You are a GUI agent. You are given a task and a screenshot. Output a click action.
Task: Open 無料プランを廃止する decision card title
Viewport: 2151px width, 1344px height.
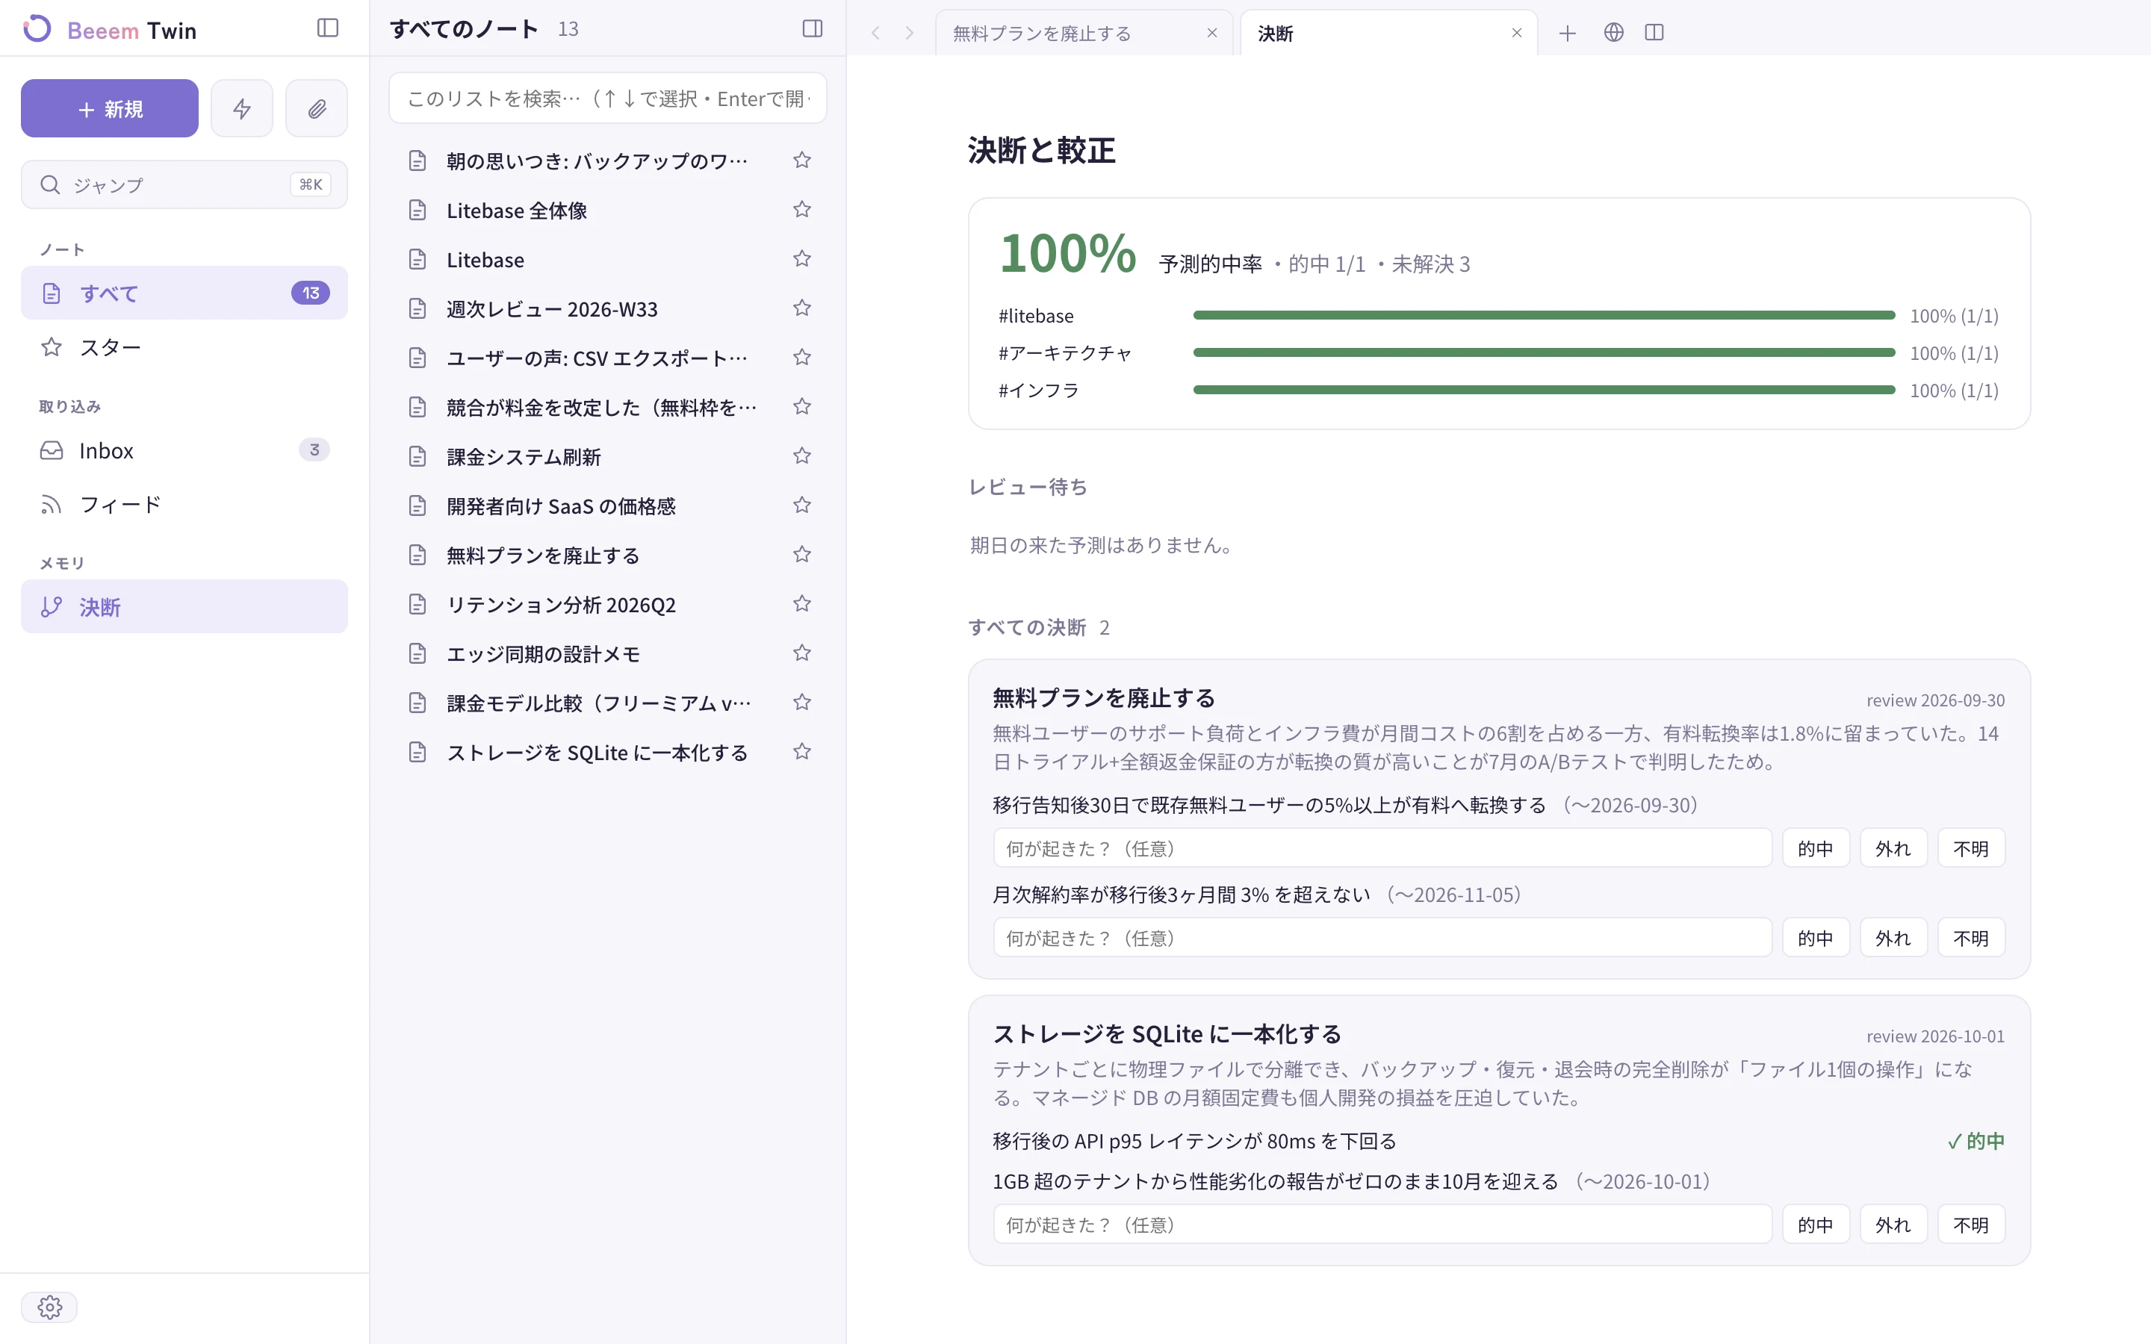[x=1104, y=698]
